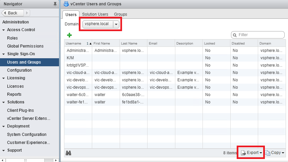Open Global Permissions
The height and width of the screenshot is (162, 288).
tap(25, 46)
